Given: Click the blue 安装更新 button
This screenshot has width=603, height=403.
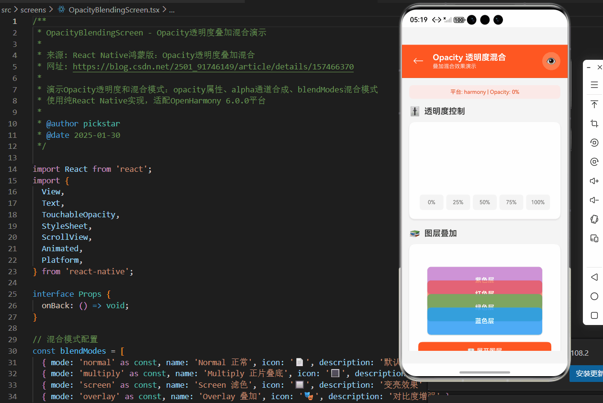Looking at the screenshot, I should [x=587, y=374].
